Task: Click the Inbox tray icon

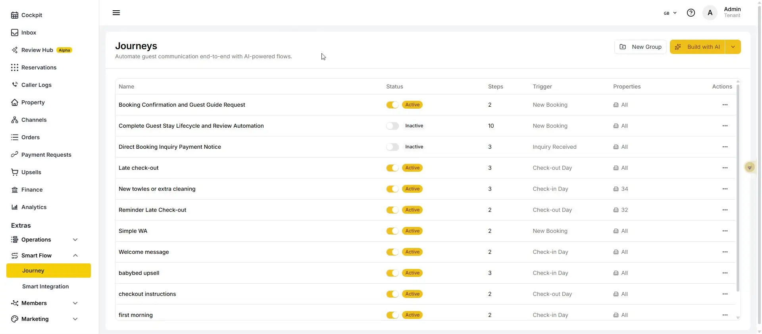Action: pyautogui.click(x=15, y=33)
